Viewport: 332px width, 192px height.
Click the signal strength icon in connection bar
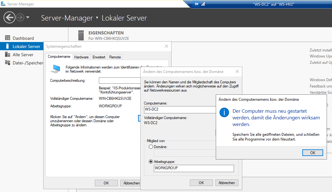(203, 4)
